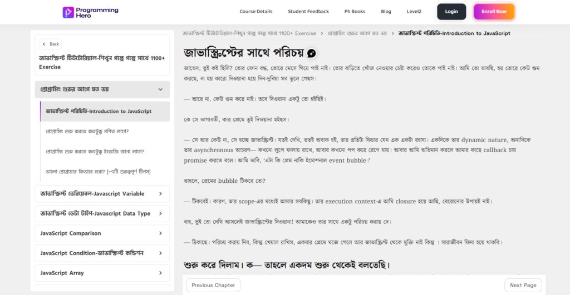Click the Login button
Screen dimensions: 570x295
451,12
